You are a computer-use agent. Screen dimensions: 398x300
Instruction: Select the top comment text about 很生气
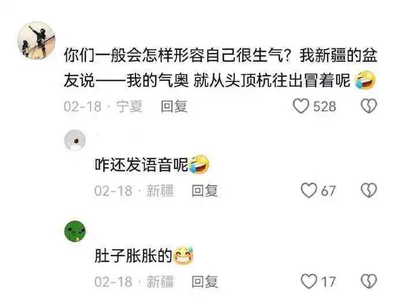click(220, 68)
